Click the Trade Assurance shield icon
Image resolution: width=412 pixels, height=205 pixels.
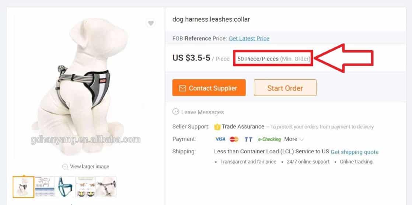pyautogui.click(x=217, y=127)
